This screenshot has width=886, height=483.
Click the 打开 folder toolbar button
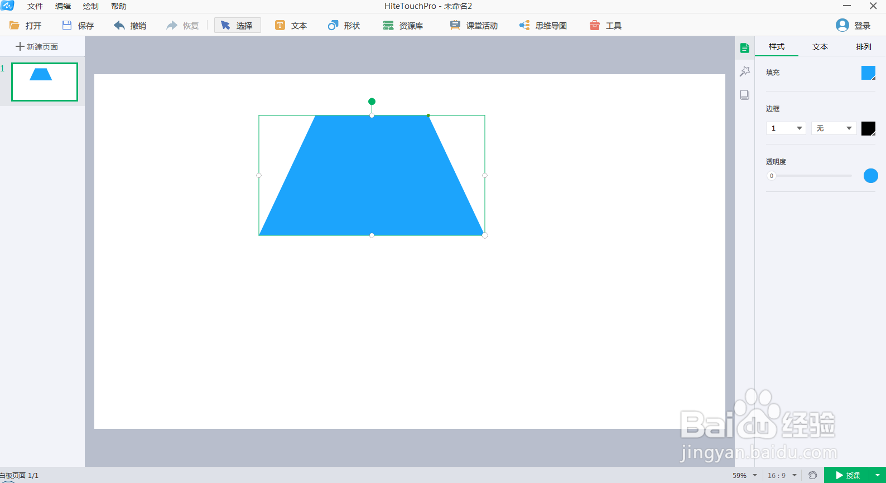(26, 26)
